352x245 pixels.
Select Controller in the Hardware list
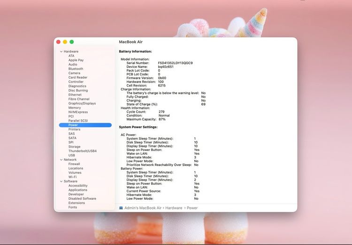[76, 82]
